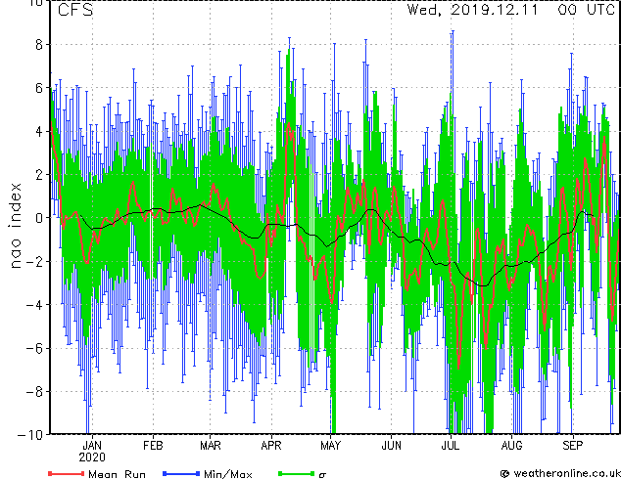Click the green sigma legend line
This screenshot has height=479, width=621.
click(x=296, y=473)
